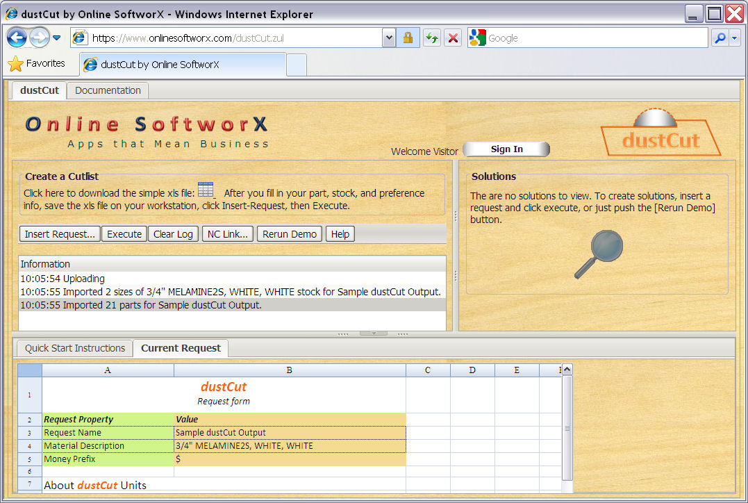Click the 'Money Prefix' cell
Viewport: 748px width, 503px height.
pos(108,459)
